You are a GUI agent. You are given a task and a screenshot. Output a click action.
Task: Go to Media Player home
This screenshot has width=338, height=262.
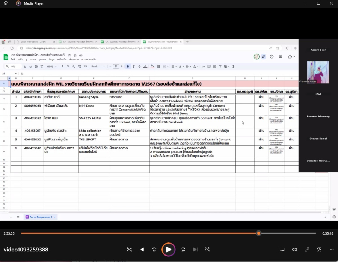click(x=6, y=3)
